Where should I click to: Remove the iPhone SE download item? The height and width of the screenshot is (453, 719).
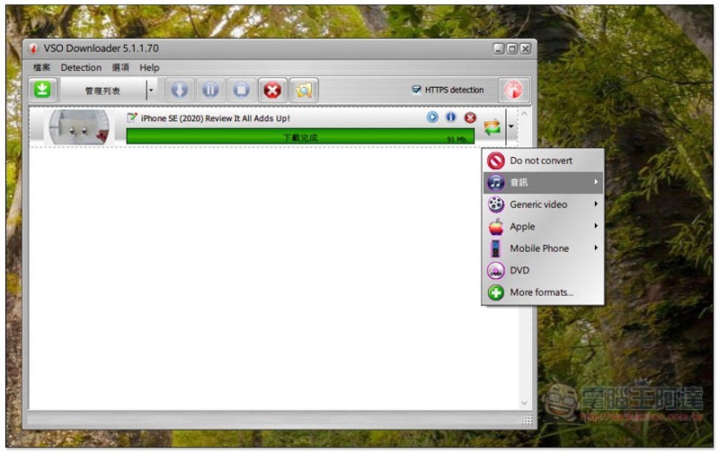(x=470, y=118)
